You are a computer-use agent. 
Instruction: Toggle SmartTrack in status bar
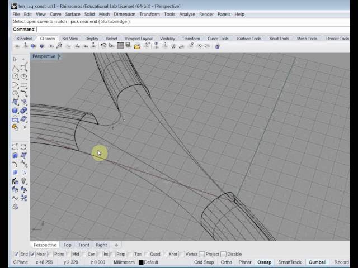pyautogui.click(x=290, y=262)
